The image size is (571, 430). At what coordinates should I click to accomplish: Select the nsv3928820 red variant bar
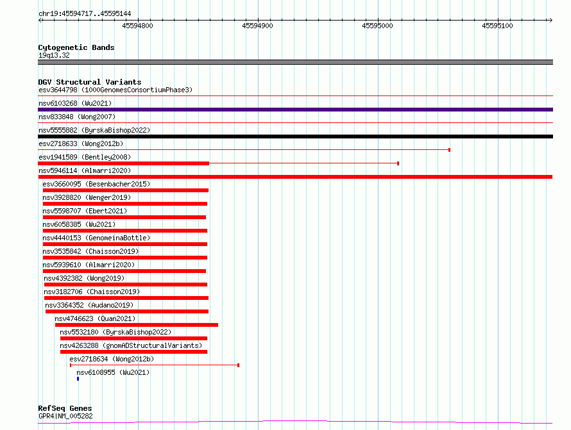coord(125,204)
